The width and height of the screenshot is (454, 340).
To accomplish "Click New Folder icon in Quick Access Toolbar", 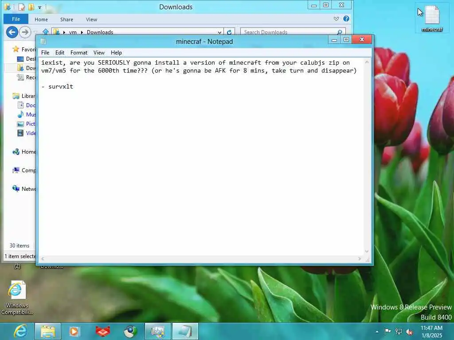I will [x=31, y=7].
